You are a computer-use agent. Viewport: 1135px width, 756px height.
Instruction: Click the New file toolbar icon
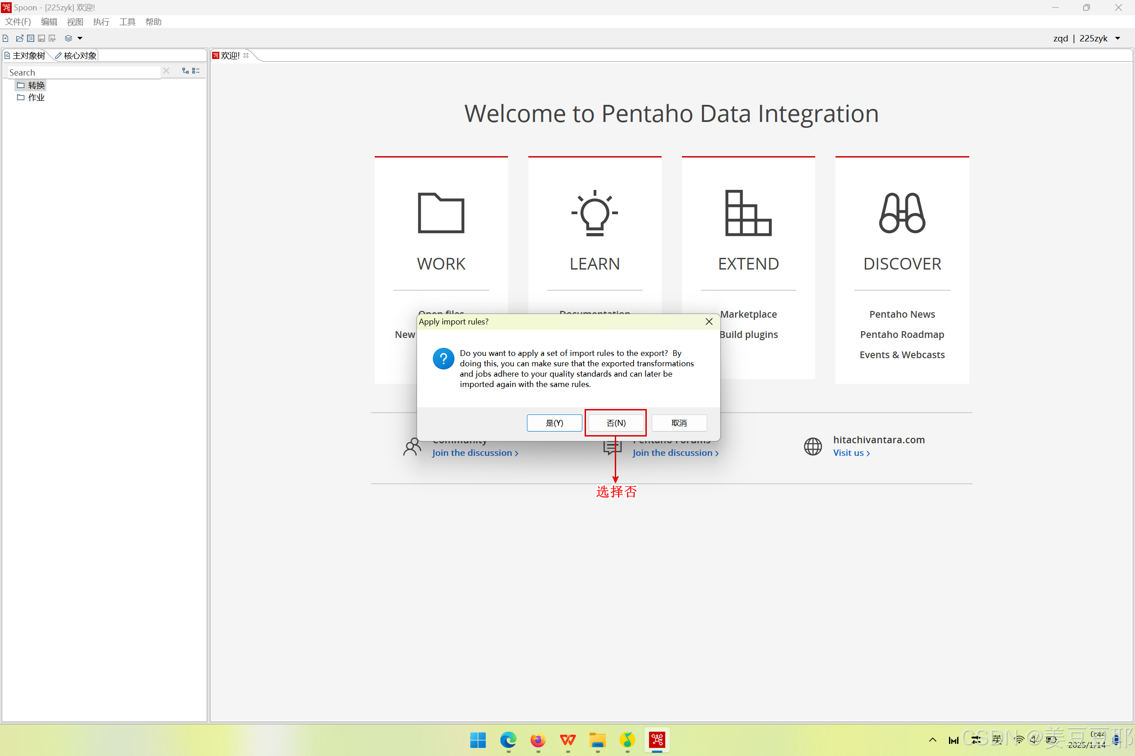(6, 38)
